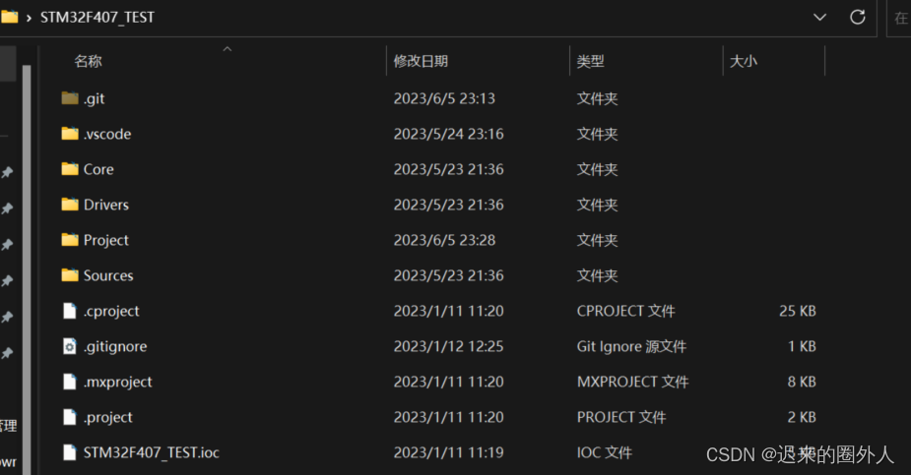Image resolution: width=911 pixels, height=475 pixels.
Task: Click the .project file icon
Action: (70, 417)
